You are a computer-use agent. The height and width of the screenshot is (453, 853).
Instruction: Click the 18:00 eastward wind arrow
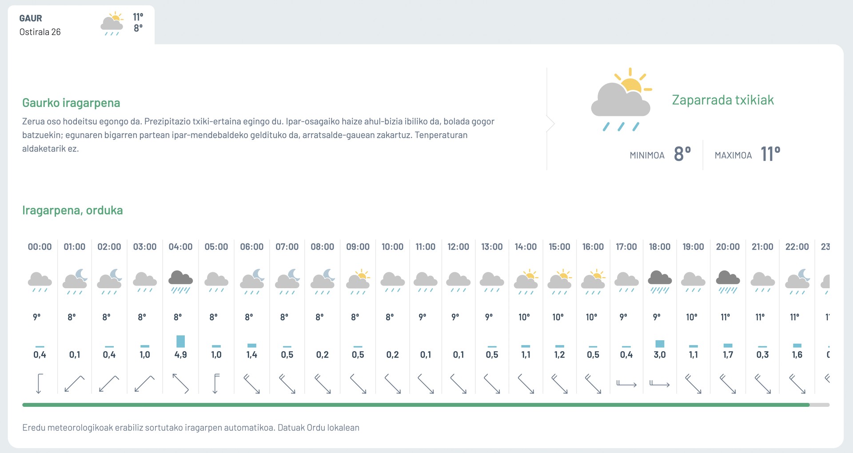pyautogui.click(x=660, y=384)
